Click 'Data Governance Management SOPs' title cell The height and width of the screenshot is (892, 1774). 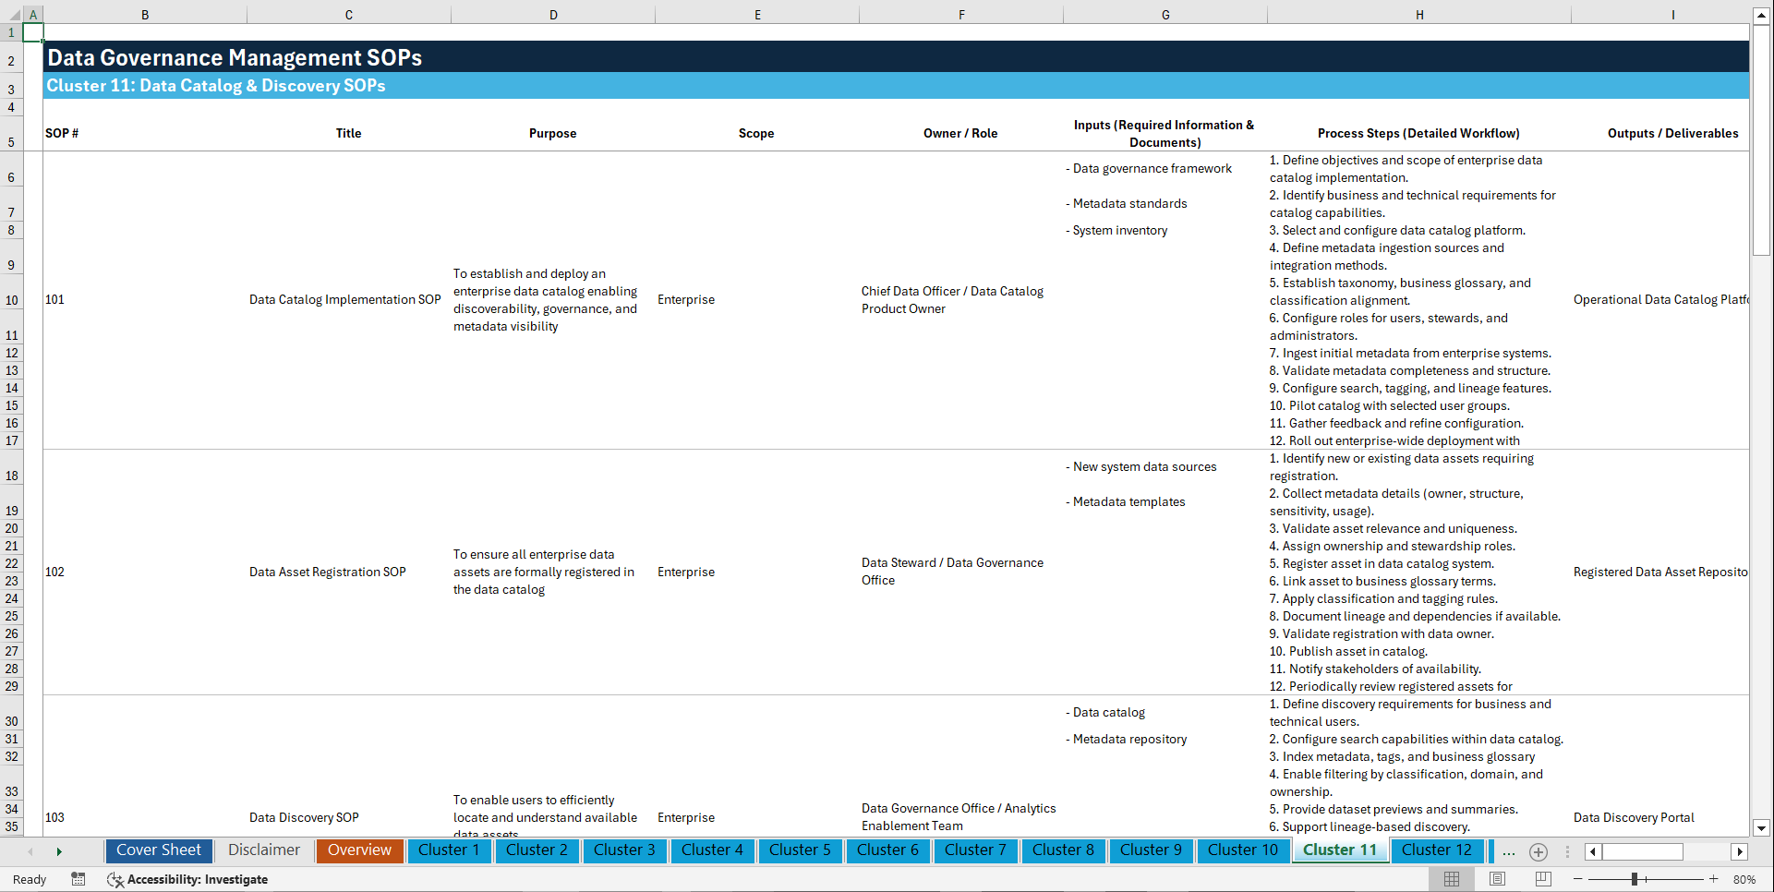pos(896,57)
